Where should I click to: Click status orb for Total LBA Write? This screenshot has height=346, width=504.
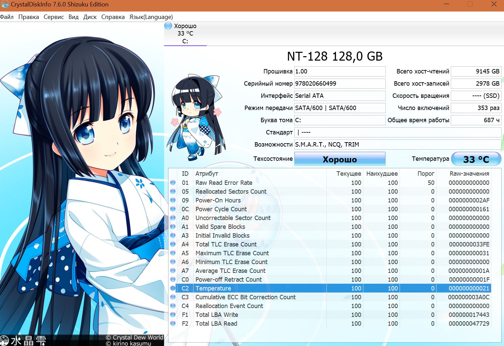tap(173, 315)
